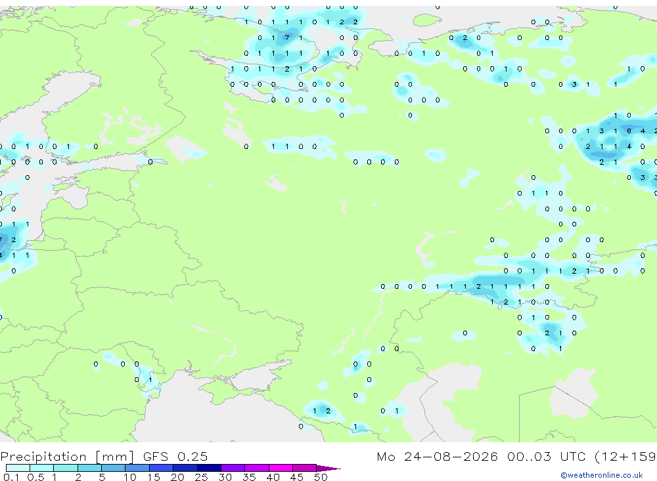Click the "00..03 UTC" time range text
Image resolution: width=657 pixels, height=481 pixels.
[547, 456]
